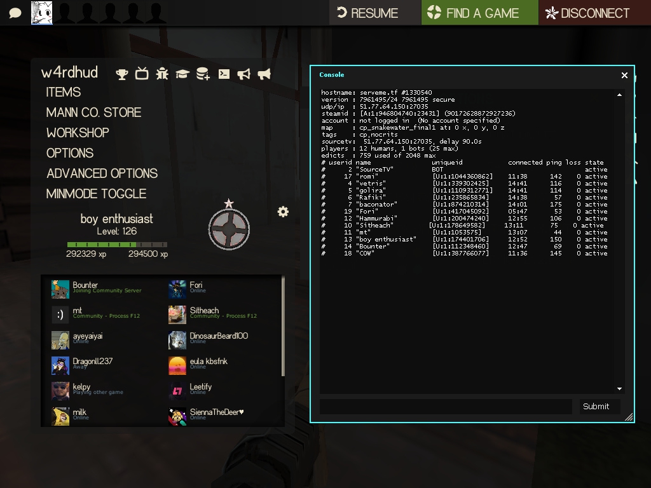Click the hostname serveme.tf line in console

pyautogui.click(x=376, y=93)
